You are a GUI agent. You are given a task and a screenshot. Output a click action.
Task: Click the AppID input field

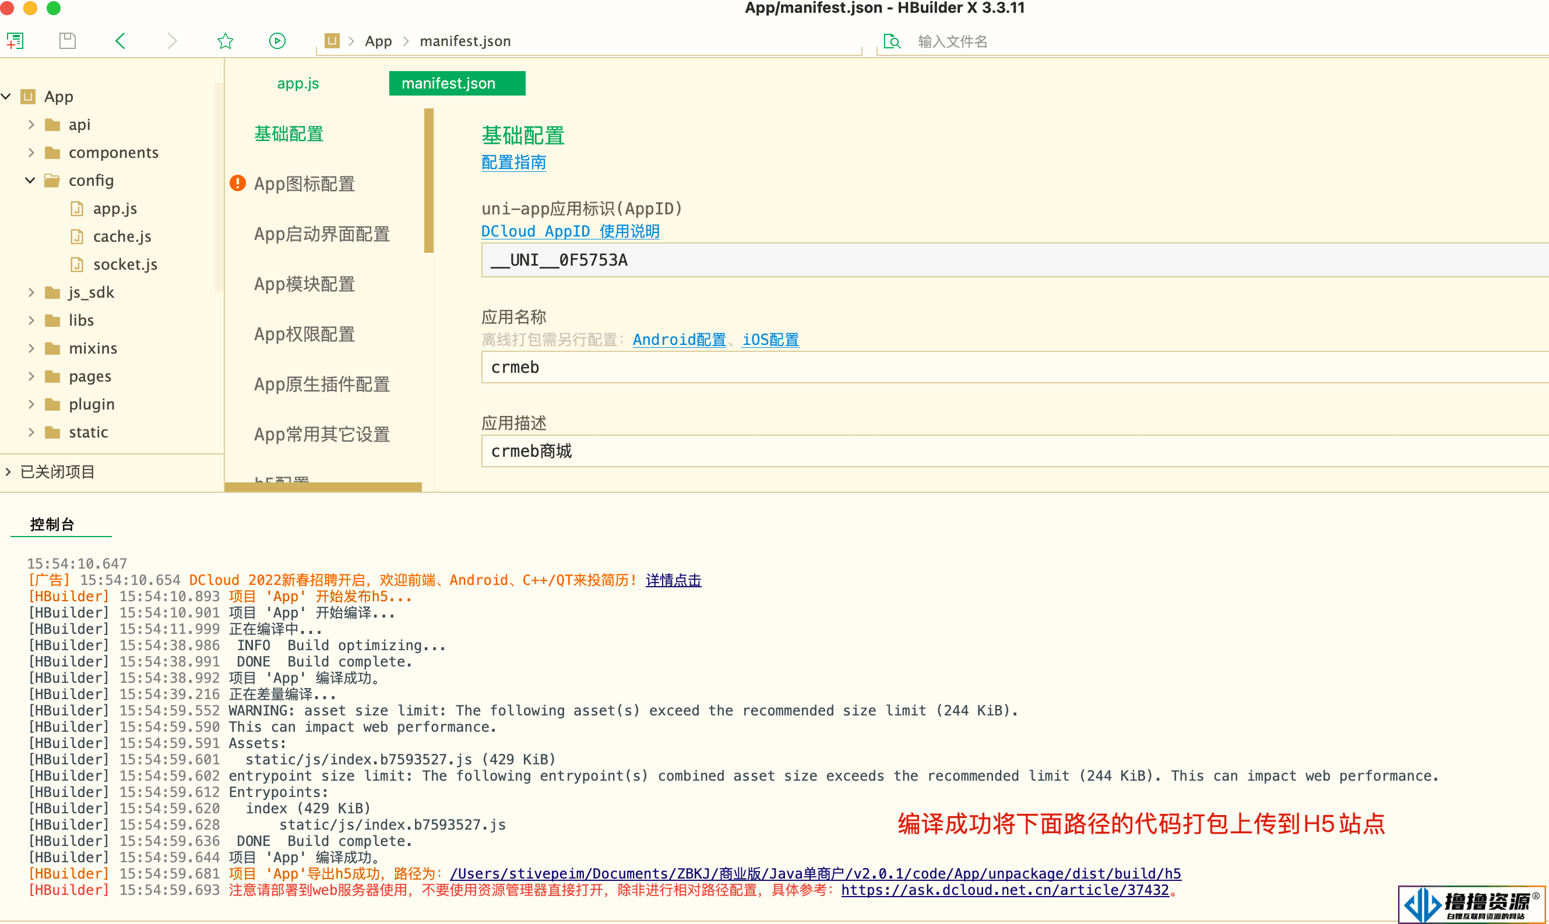click(1015, 260)
